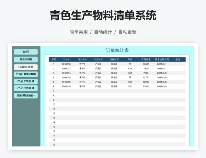Select unit cell CM in row 2
The width and height of the screenshot is (206, 158).
(x=130, y=69)
